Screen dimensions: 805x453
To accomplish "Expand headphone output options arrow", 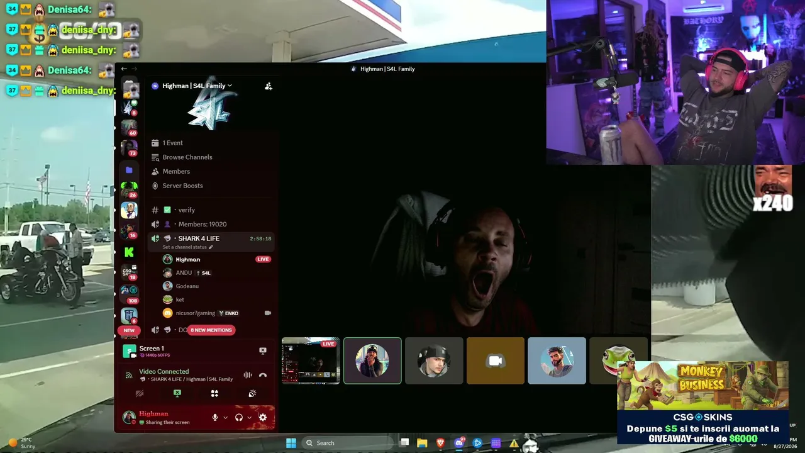I will tap(250, 418).
